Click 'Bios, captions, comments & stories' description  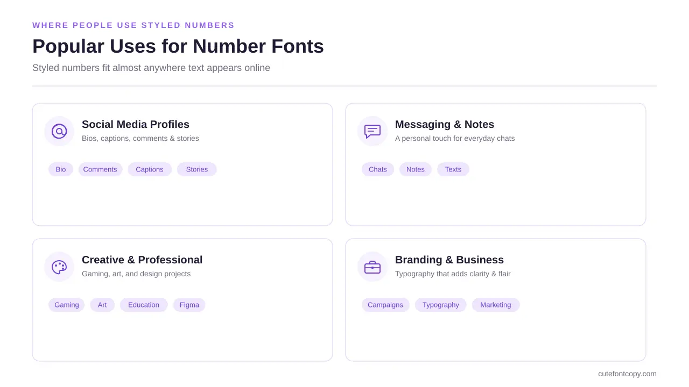tap(140, 139)
